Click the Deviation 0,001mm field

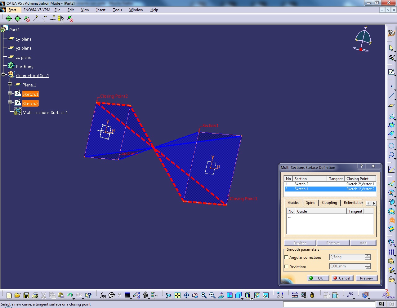(347, 266)
